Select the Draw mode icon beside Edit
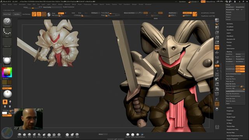 pos(39,14)
